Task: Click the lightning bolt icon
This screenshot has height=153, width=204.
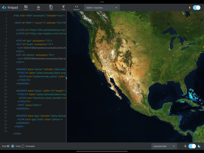Action: (x=190, y=7)
